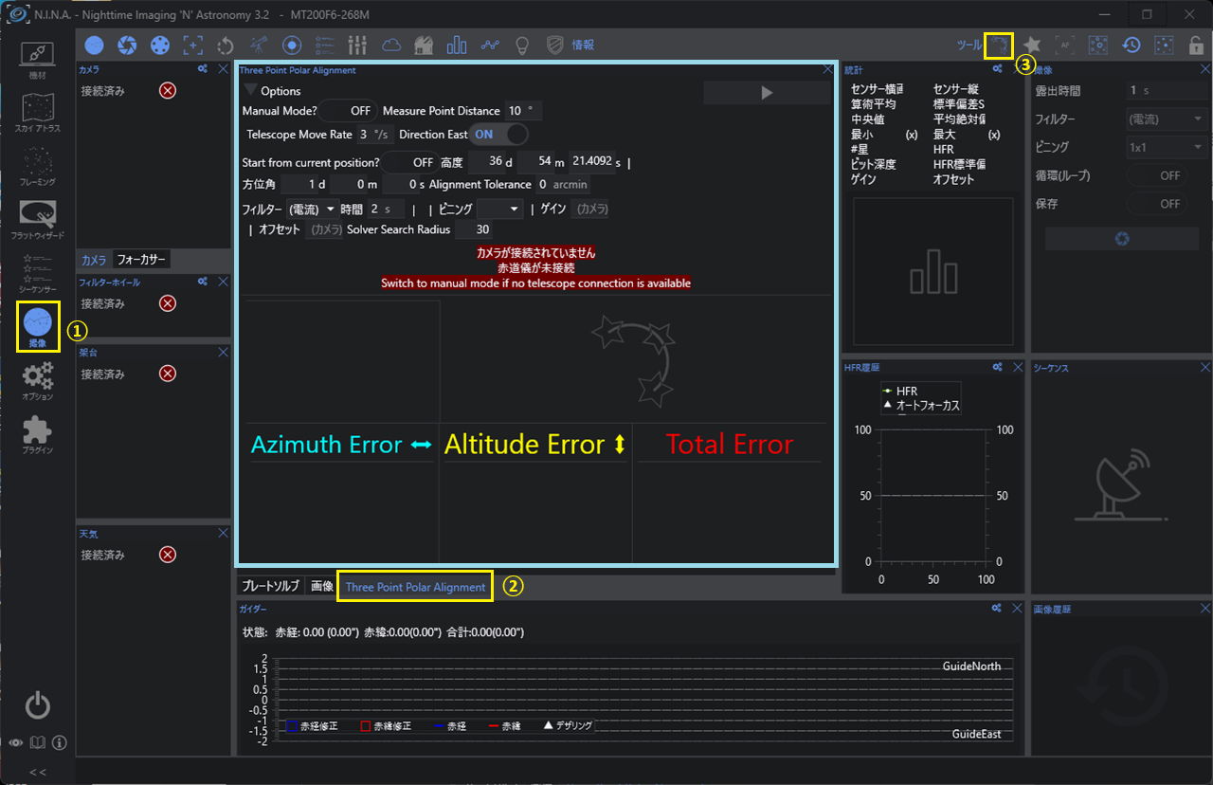Open the weather cloud icon in the toolbar
Screen dimensions: 1213x785
click(391, 45)
